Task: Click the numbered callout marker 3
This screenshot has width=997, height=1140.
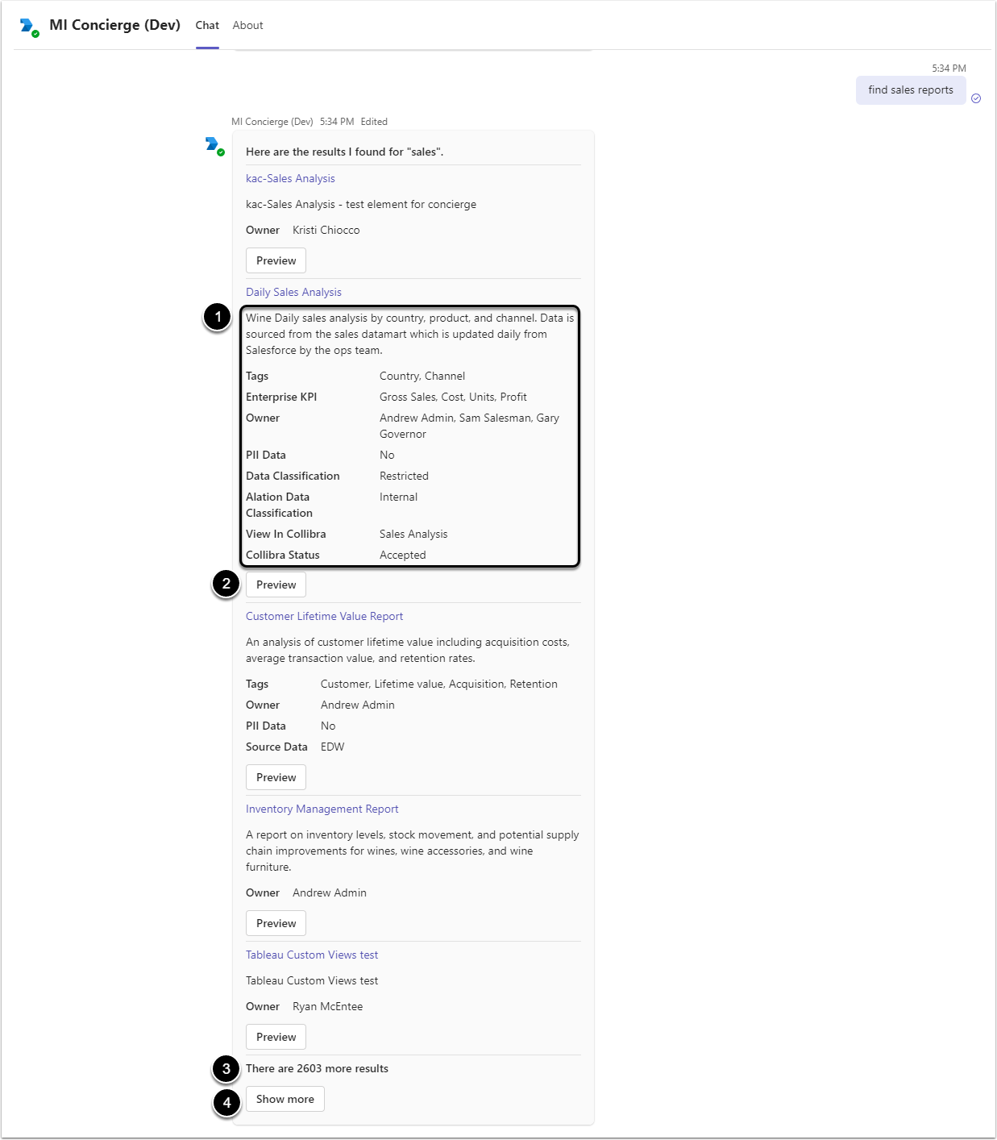Action: coord(226,1069)
